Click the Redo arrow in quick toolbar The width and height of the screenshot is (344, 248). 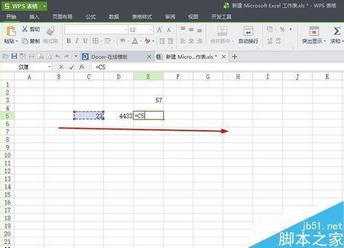(67, 56)
